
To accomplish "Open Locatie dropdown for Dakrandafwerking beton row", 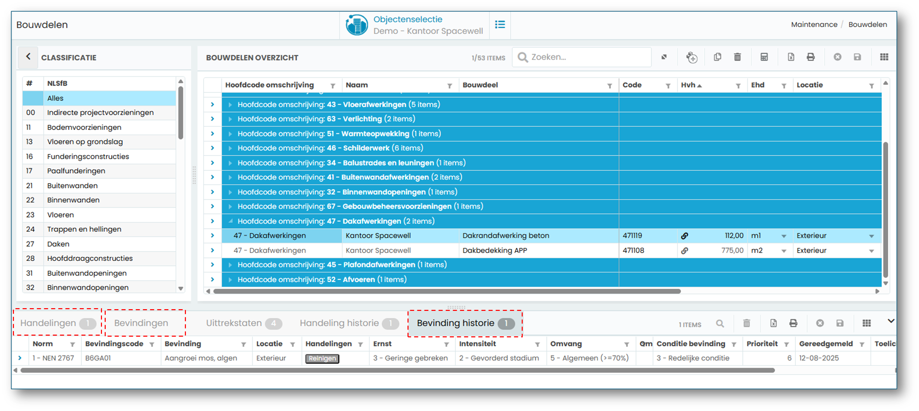I will pos(871,236).
